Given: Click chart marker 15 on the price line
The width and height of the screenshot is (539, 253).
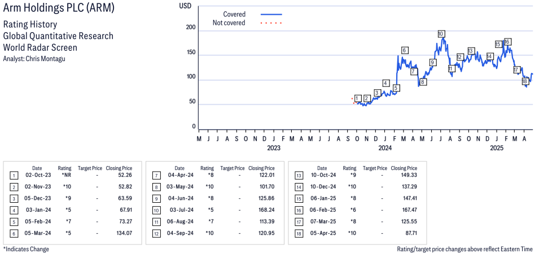Looking at the screenshot, I should click(x=498, y=44).
